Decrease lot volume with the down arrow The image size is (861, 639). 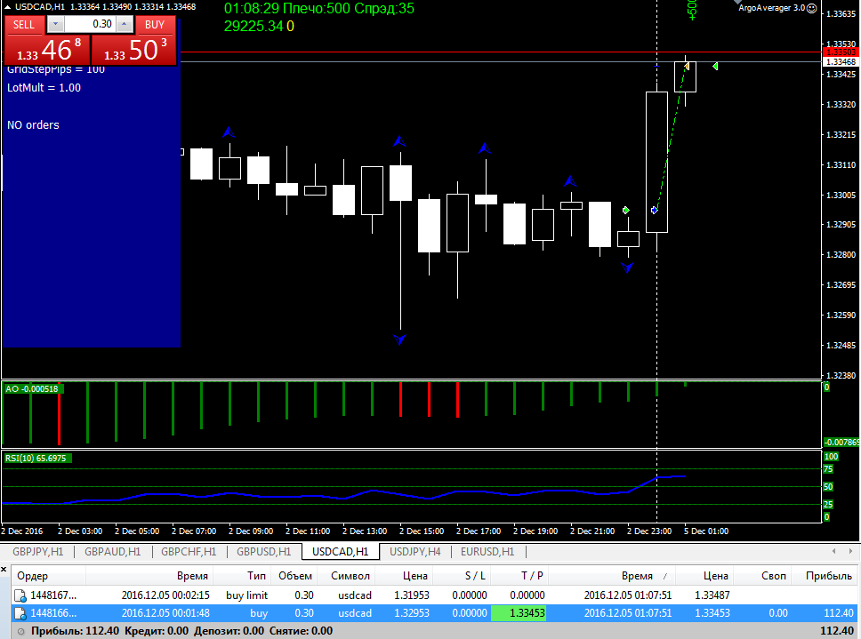[56, 24]
